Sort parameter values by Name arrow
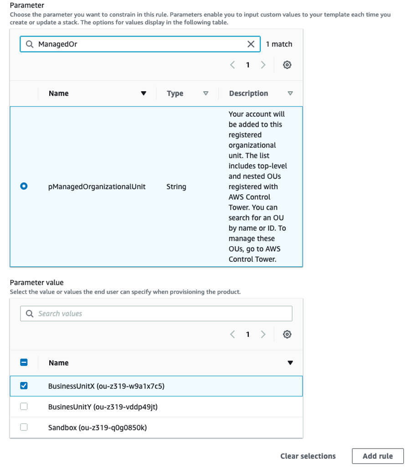 [290, 363]
